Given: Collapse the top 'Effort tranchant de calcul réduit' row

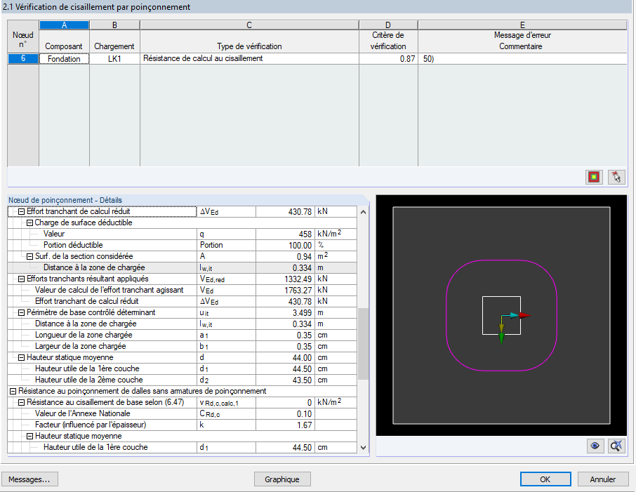Looking at the screenshot, I should [x=22, y=211].
